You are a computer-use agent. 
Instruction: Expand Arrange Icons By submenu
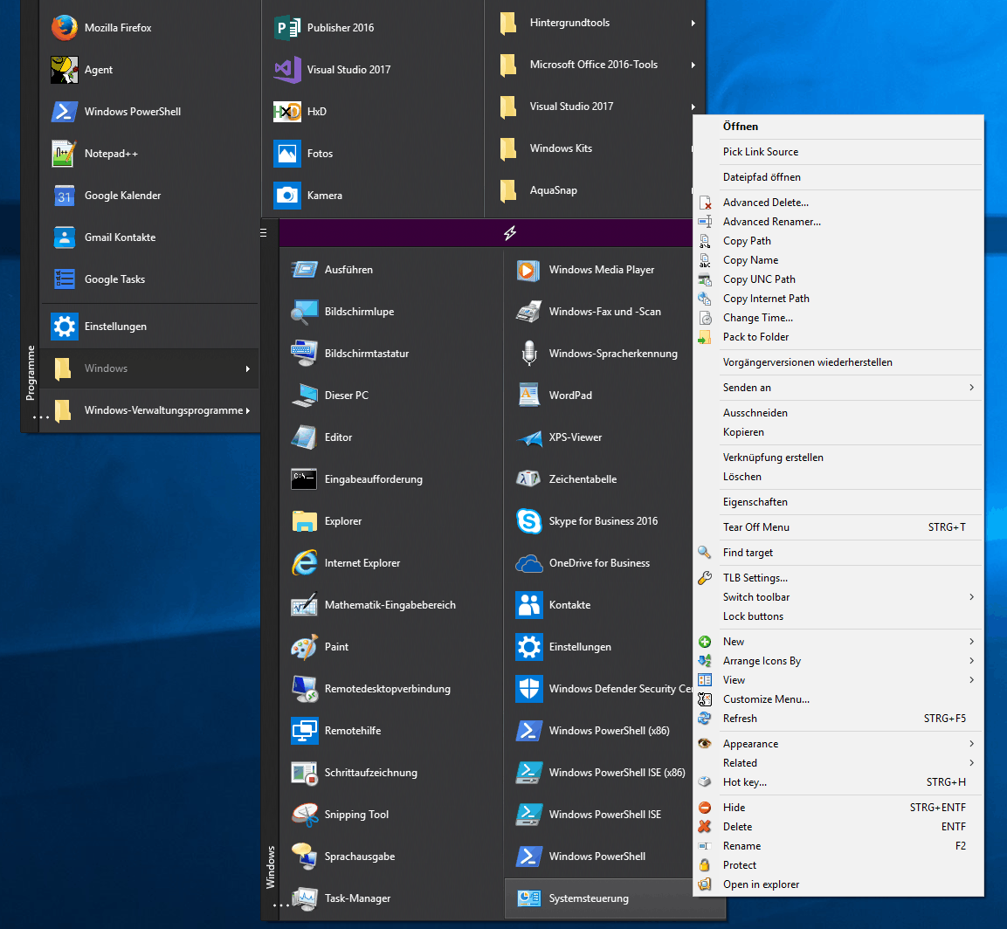pos(838,661)
